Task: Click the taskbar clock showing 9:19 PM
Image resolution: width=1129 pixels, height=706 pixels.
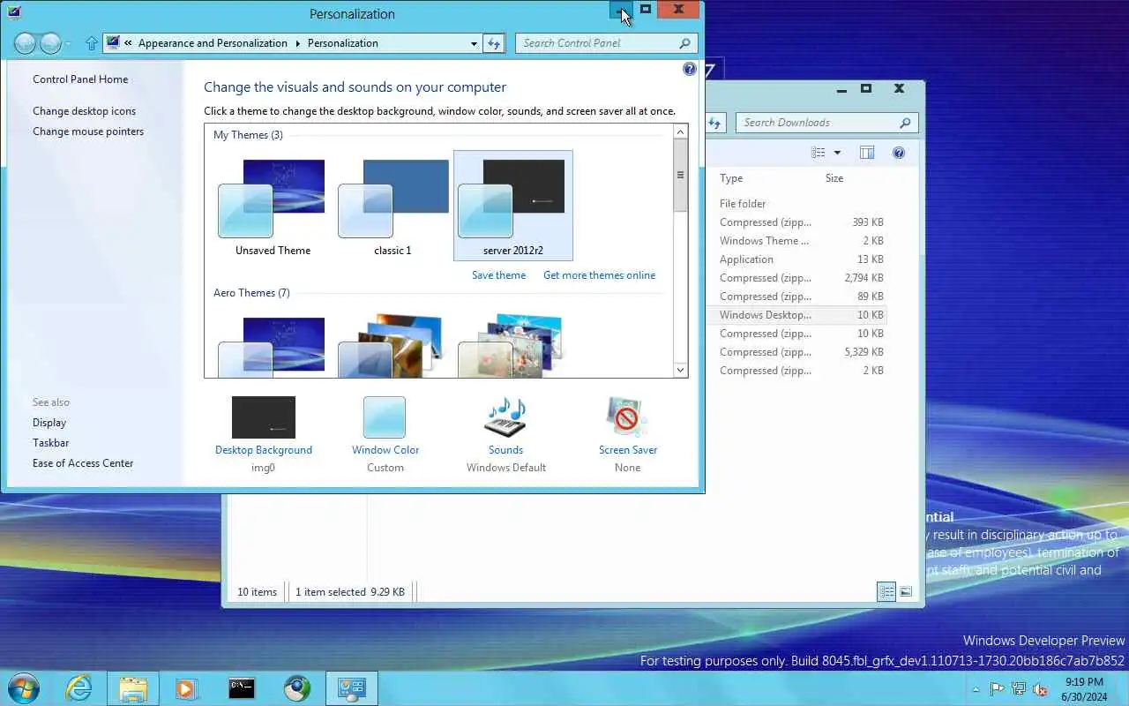Action: coord(1084,689)
